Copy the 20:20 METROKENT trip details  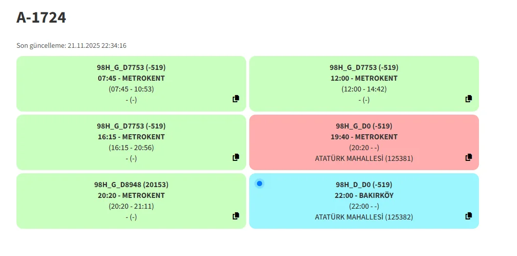point(236,216)
